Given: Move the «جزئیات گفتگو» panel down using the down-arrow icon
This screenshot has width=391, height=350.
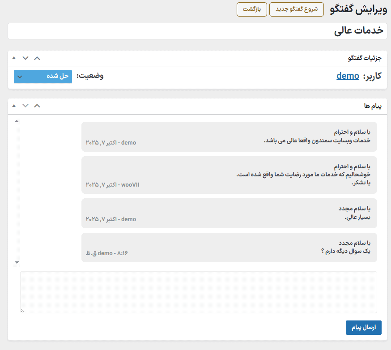Looking at the screenshot, I should (x=25, y=58).
